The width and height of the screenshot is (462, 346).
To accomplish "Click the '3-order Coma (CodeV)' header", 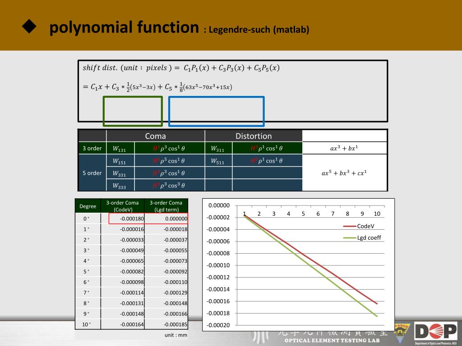I will click(122, 206).
